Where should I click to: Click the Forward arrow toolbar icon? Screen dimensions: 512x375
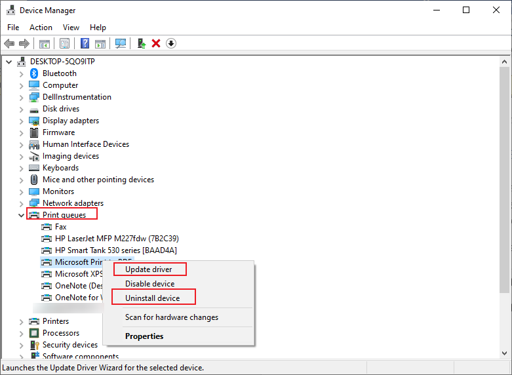(x=24, y=43)
